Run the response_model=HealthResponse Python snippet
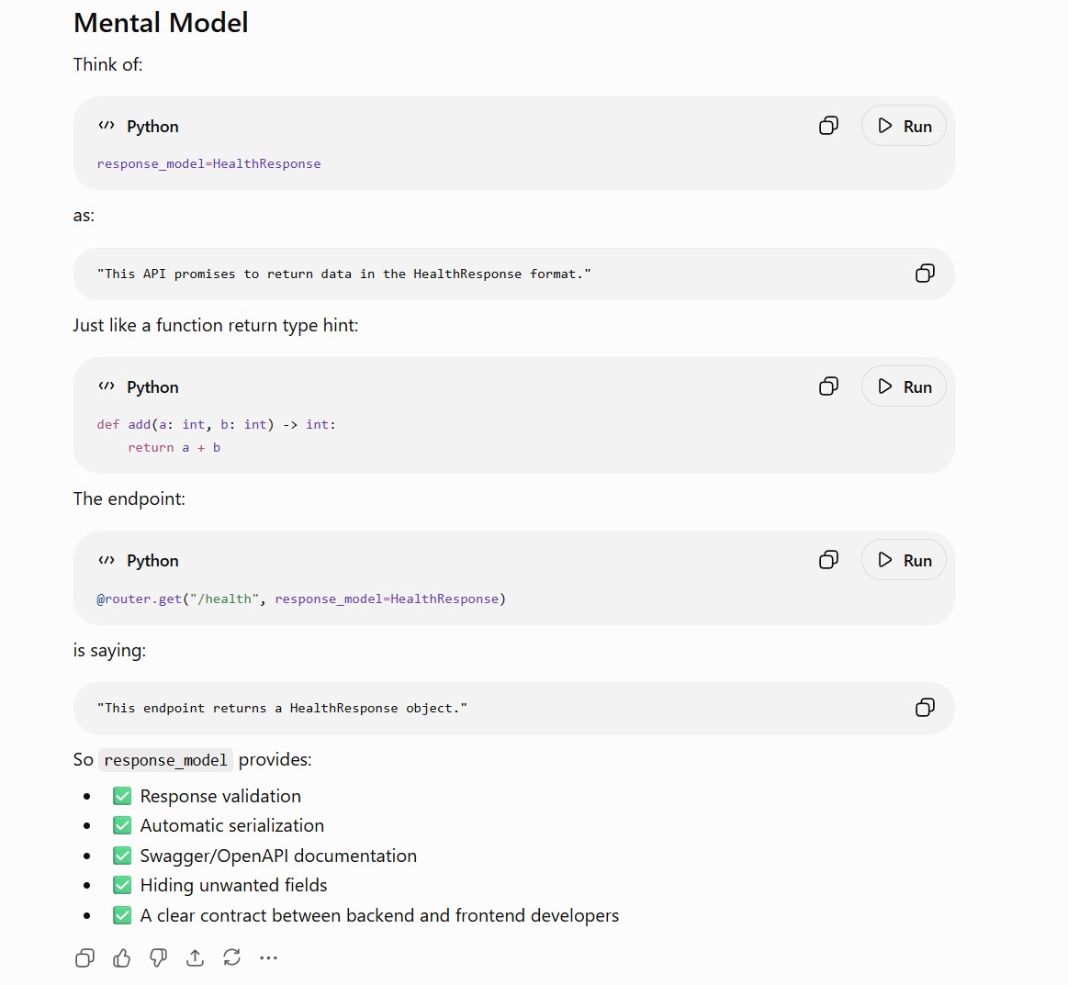The height and width of the screenshot is (985, 1068). pos(904,126)
